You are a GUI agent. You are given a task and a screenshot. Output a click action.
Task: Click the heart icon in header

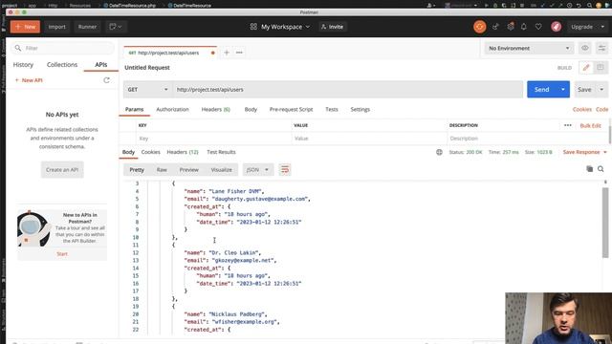tap(538, 27)
